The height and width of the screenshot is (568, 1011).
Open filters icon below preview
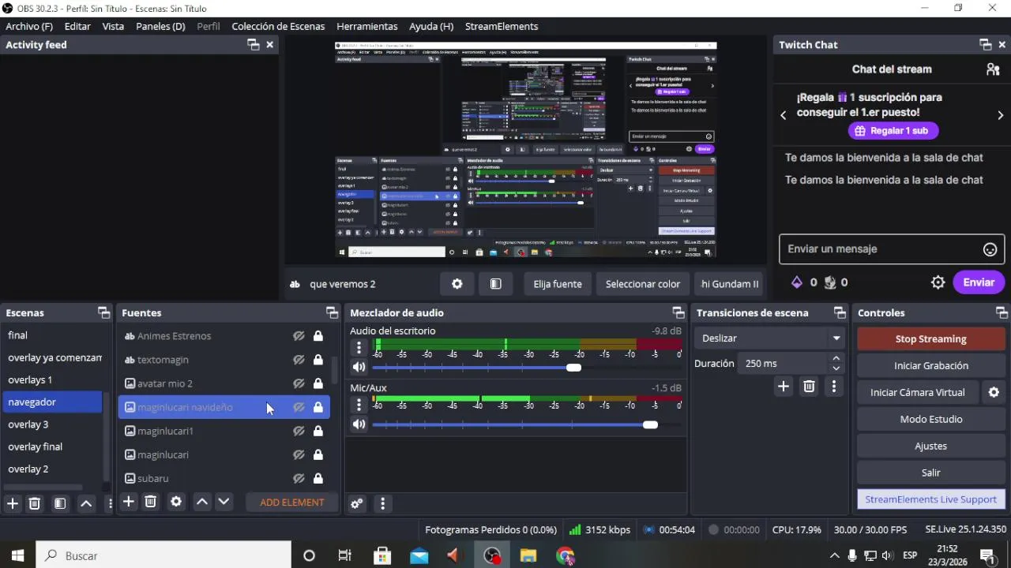tap(496, 284)
